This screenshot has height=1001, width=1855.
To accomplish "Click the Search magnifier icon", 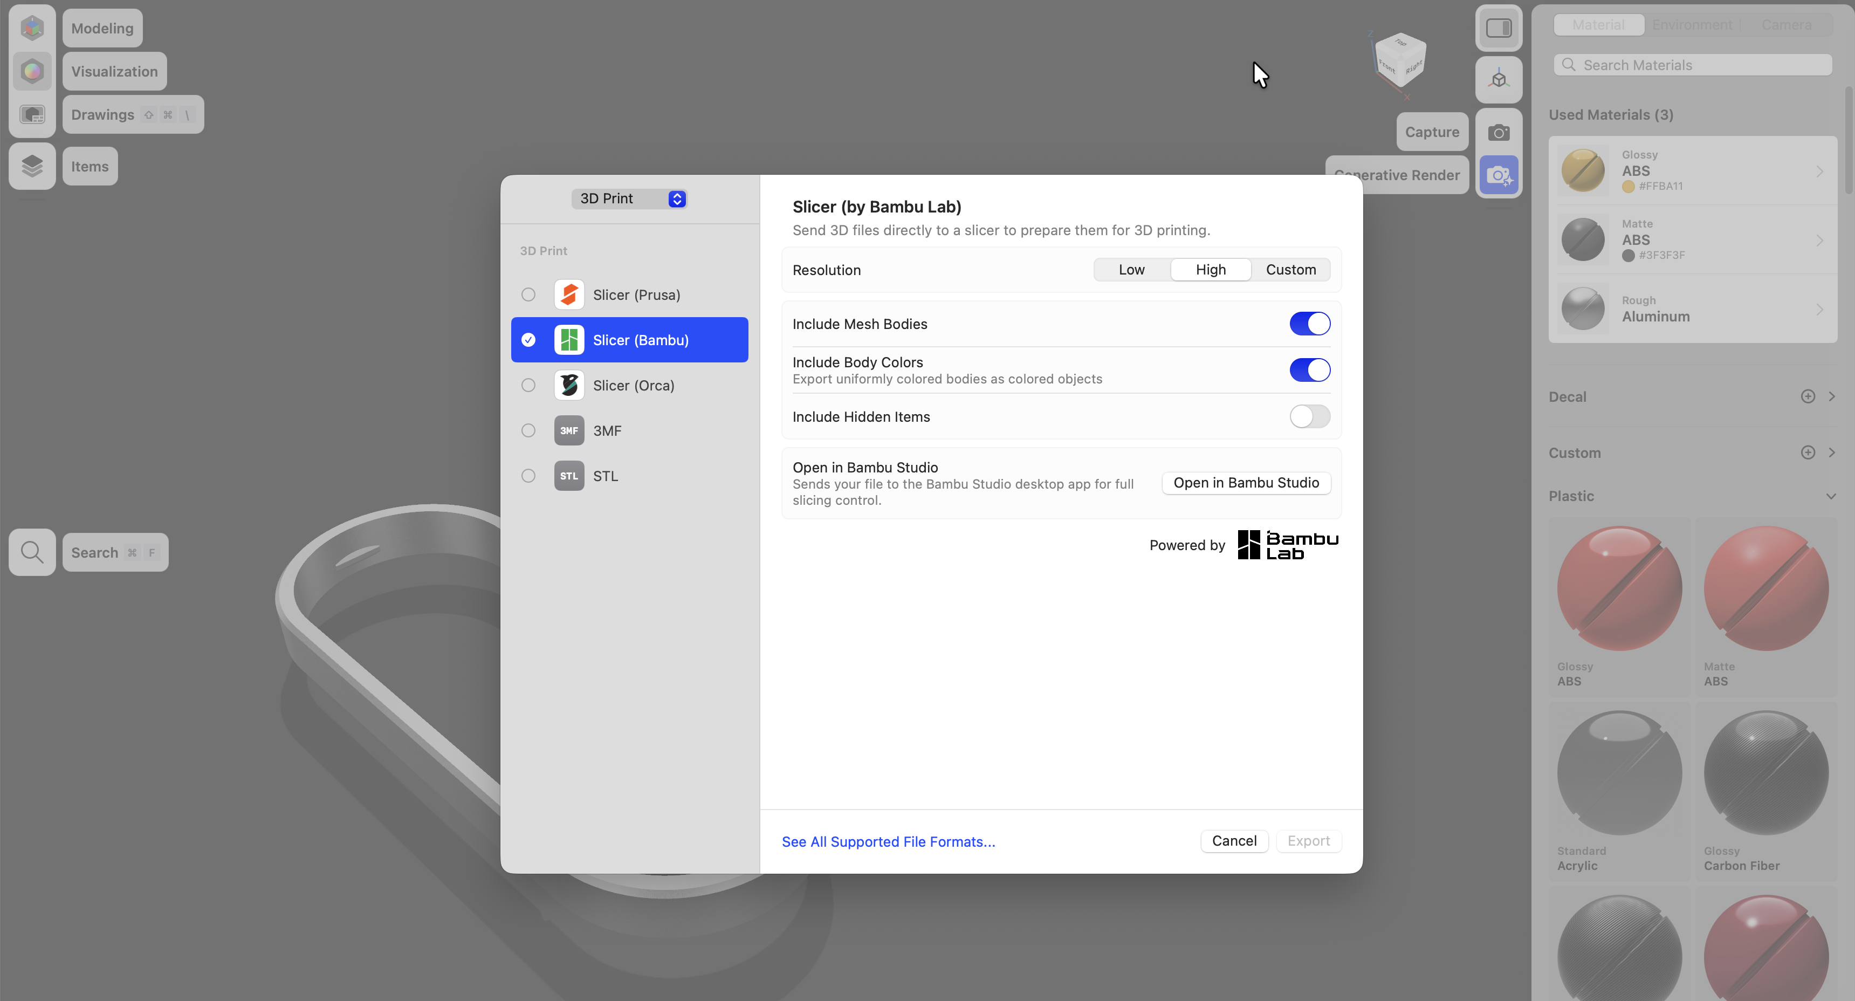I will (x=32, y=552).
